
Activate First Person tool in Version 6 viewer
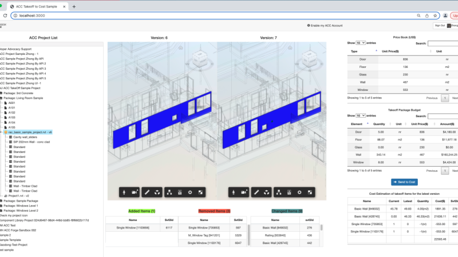click(124, 192)
